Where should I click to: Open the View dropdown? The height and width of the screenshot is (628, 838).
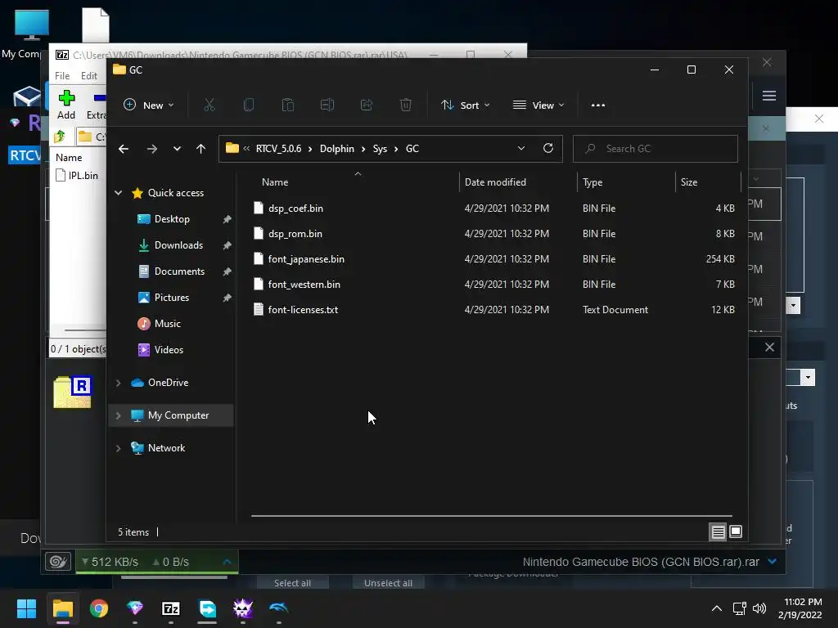point(538,105)
